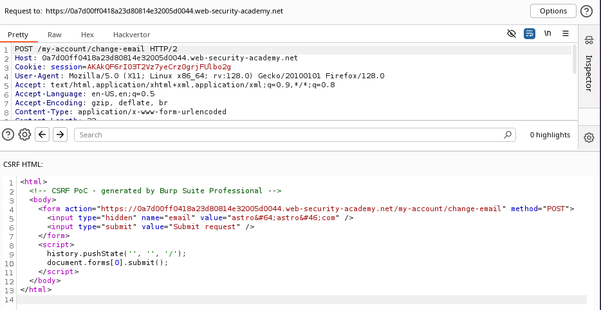The width and height of the screenshot is (601, 310).
Task: Open the side settings gear below Inspector
Action: pos(589,137)
